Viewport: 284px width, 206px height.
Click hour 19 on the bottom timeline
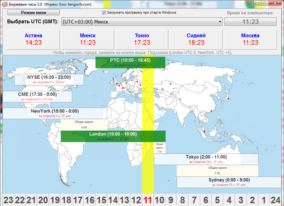tap(55, 200)
